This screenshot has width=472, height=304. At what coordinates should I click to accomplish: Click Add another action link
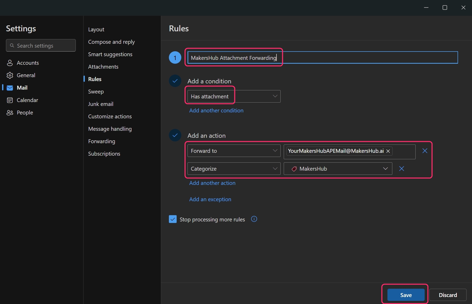[212, 183]
